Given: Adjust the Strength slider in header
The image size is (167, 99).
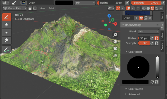Looking at the screenshot, I should click(146, 3).
